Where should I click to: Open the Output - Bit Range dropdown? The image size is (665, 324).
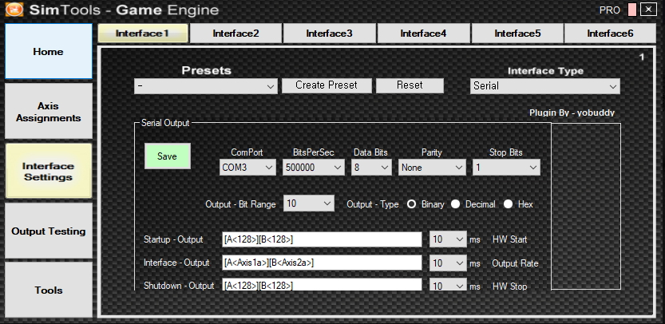(309, 203)
